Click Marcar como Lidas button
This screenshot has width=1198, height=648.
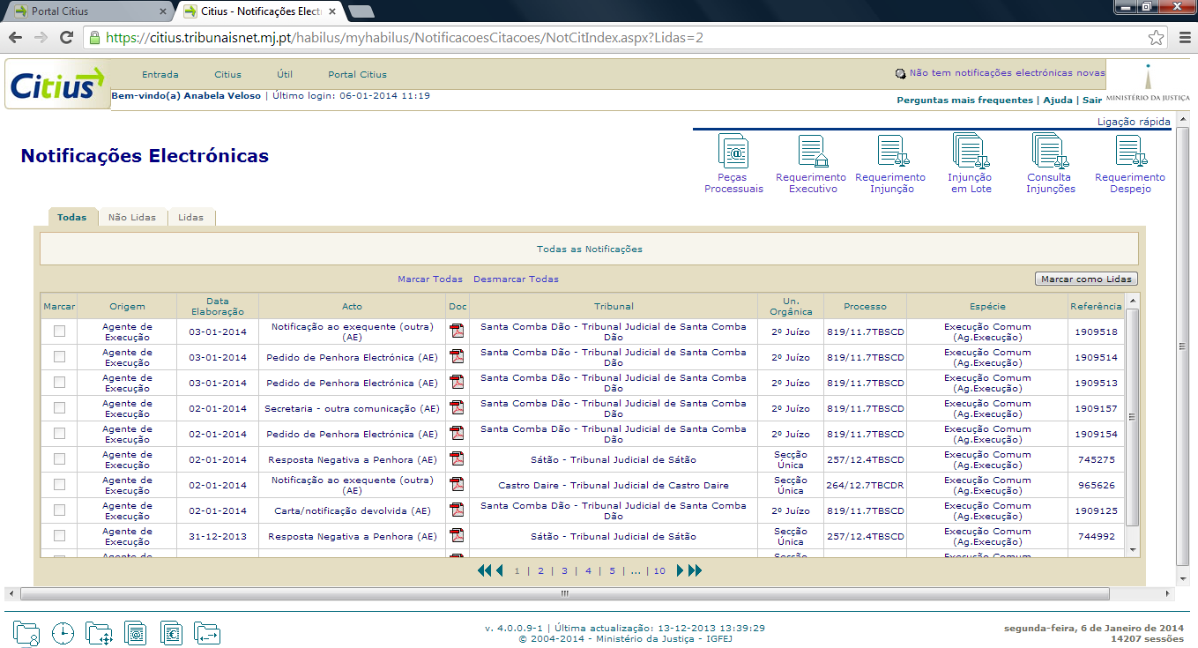[x=1086, y=279]
